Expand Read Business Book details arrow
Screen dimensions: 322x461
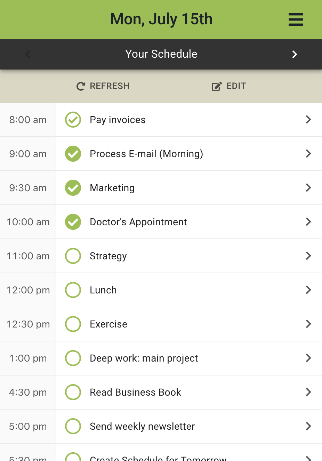pyautogui.click(x=308, y=392)
